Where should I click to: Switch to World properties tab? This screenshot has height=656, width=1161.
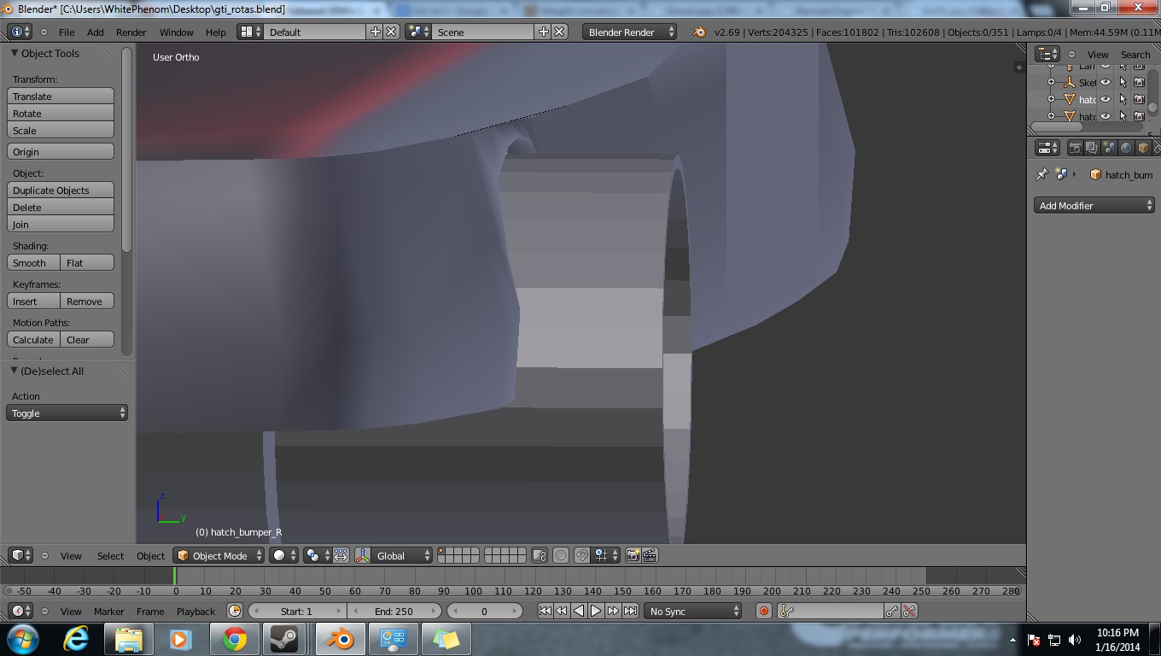[x=1126, y=148]
